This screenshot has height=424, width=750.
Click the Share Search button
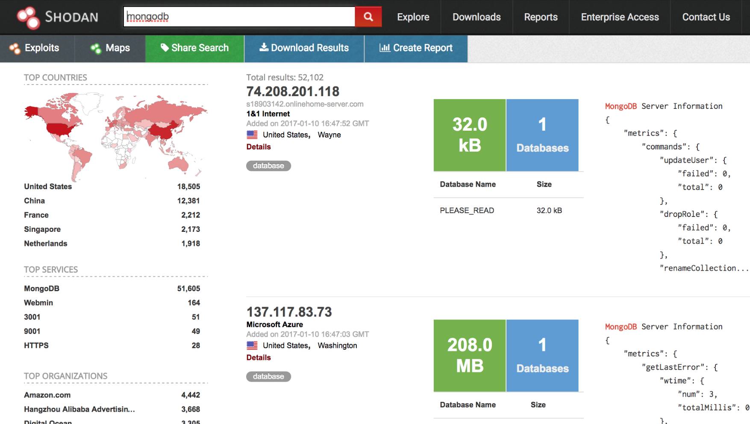pos(195,48)
